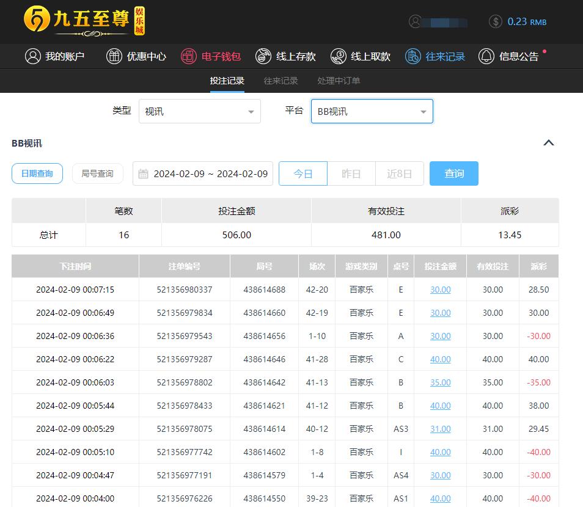Switch to 处理中订单 tab

[339, 81]
